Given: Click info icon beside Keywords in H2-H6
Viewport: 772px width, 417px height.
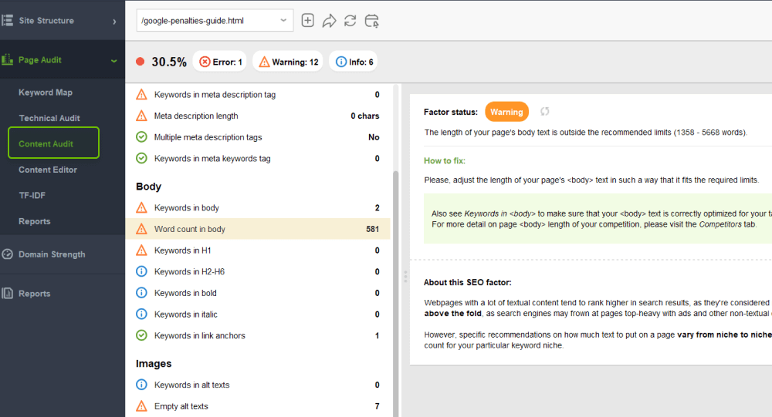Looking at the screenshot, I should coord(141,271).
